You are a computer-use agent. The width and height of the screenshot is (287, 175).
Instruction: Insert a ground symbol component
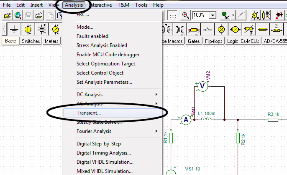point(14,30)
